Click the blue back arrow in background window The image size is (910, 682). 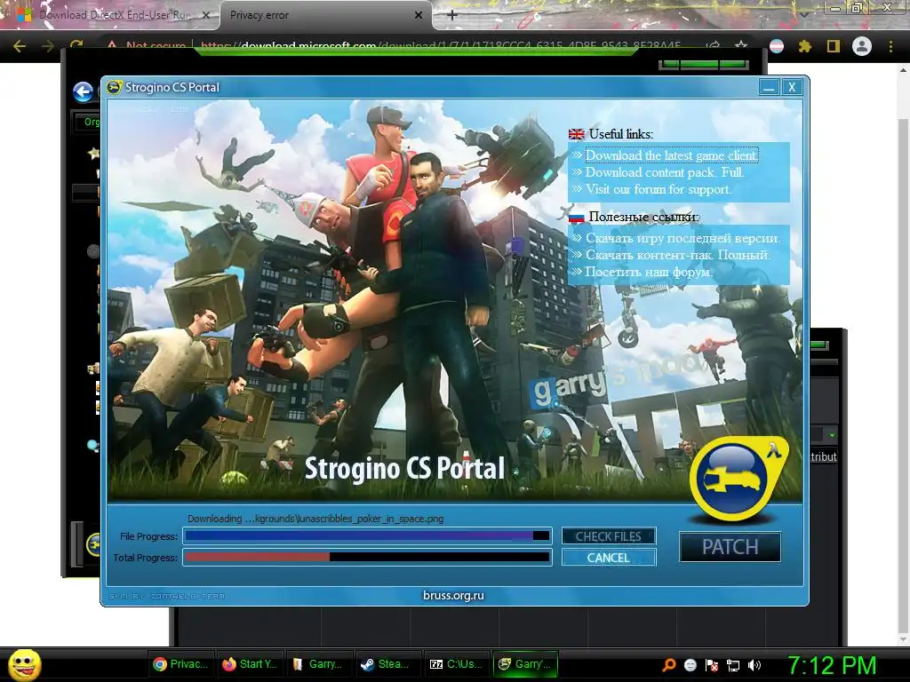83,91
